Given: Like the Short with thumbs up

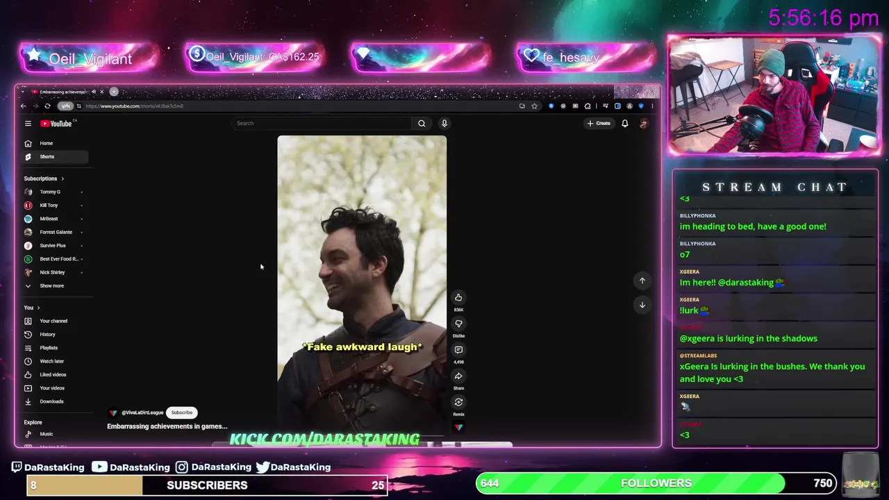Looking at the screenshot, I should click(458, 298).
